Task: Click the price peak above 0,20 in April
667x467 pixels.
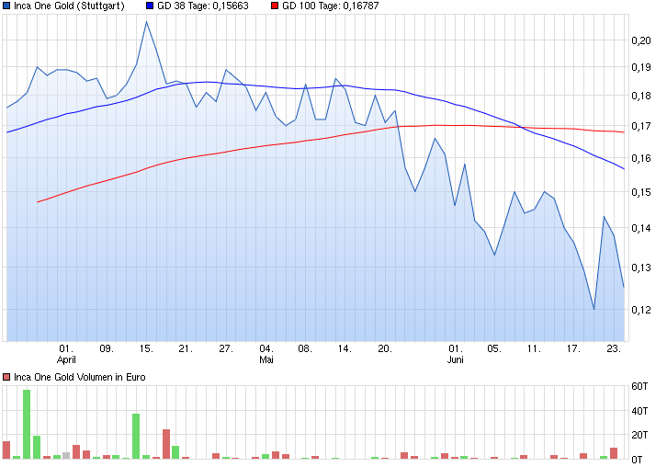Action: tap(146, 22)
